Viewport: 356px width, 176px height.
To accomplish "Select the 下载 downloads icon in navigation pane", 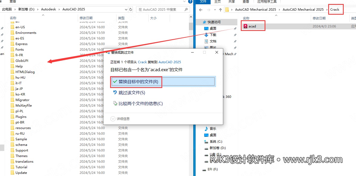I will point(206,35).
